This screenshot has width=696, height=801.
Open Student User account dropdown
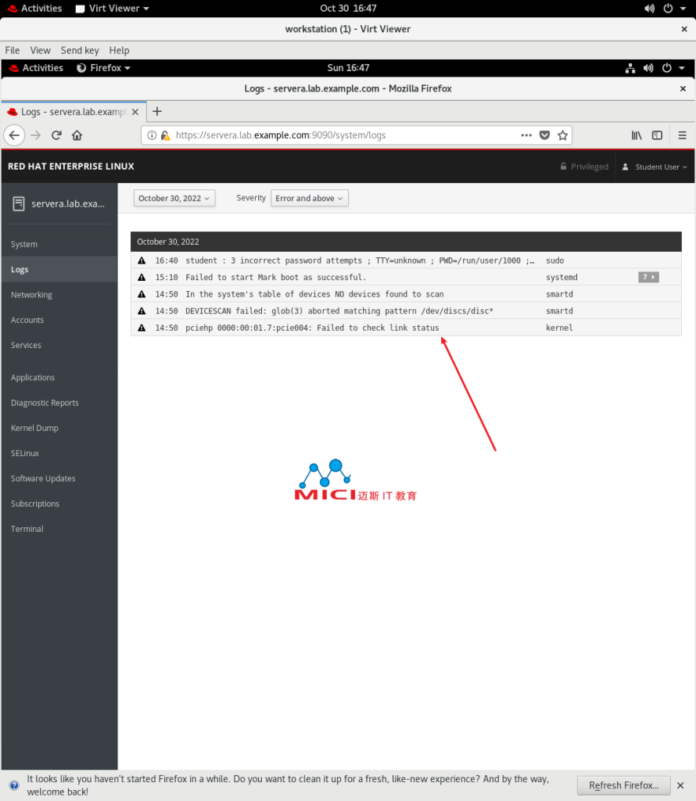click(x=655, y=167)
